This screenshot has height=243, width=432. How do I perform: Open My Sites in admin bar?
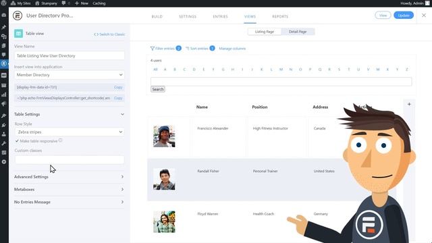coord(21,3)
